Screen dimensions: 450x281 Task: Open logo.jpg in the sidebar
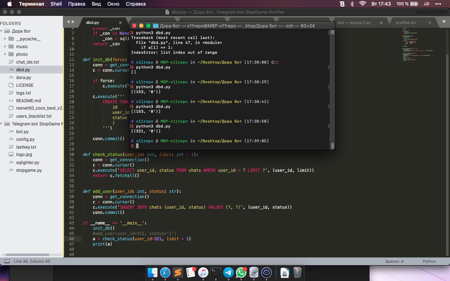(x=24, y=154)
